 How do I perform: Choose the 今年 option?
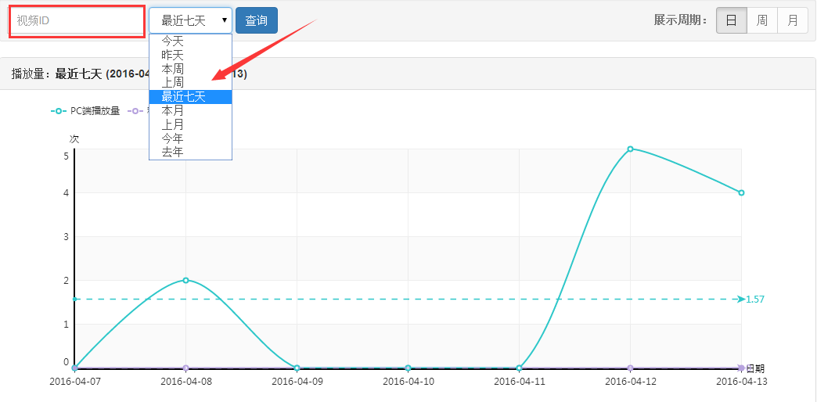[173, 138]
